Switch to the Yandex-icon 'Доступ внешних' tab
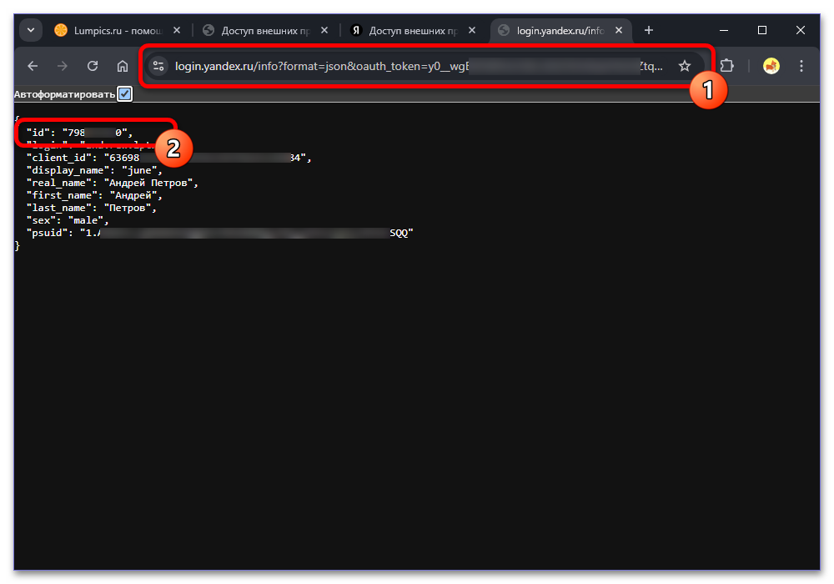 (413, 30)
